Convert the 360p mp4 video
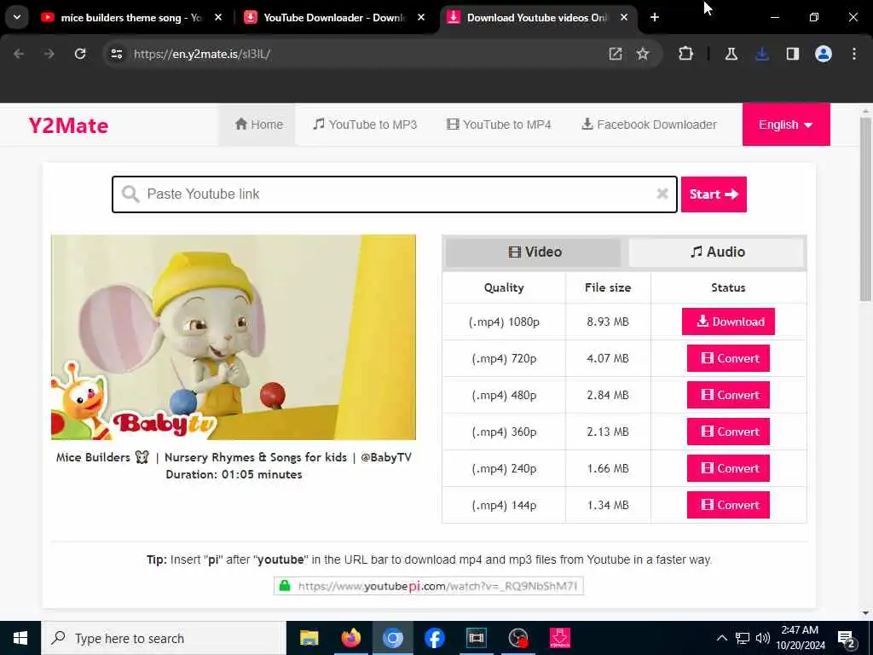 (728, 432)
